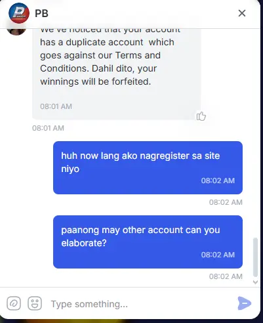The width and height of the screenshot is (263, 323).
Task: Click the PB logo avatar in header
Action: pyautogui.click(x=19, y=13)
